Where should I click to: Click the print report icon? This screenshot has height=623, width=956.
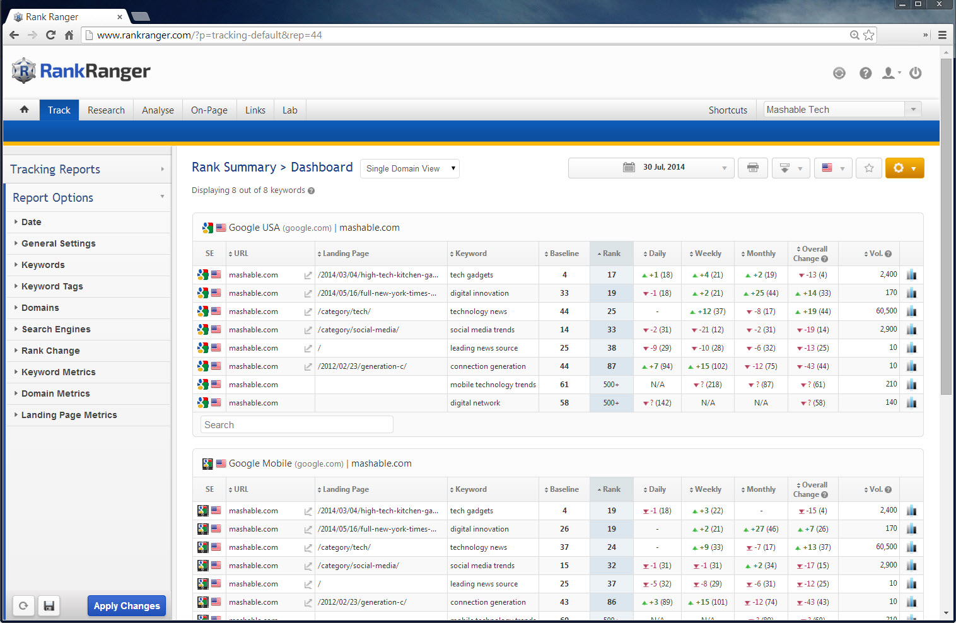click(x=752, y=168)
